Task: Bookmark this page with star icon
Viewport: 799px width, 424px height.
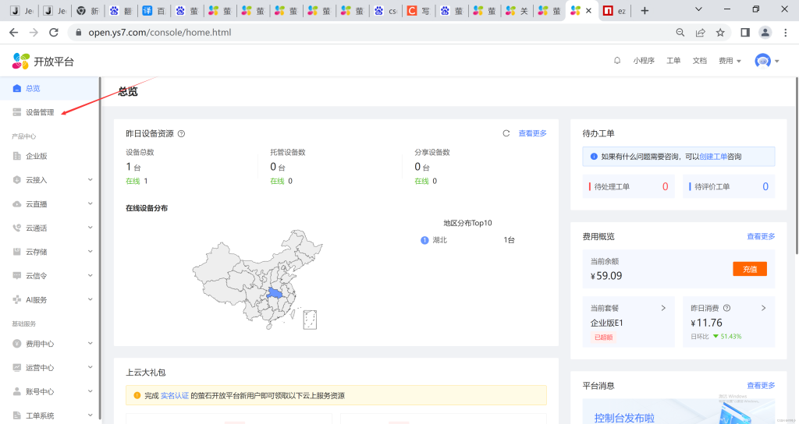Action: pos(720,32)
